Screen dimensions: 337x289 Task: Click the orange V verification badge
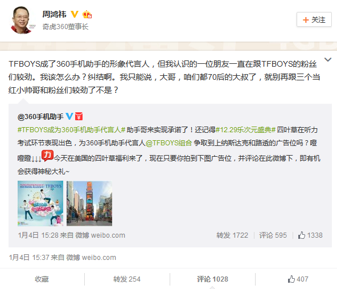[x=75, y=14]
